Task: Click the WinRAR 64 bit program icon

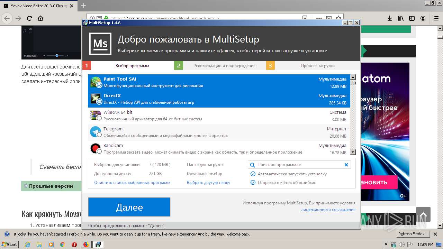Action: tap(95, 115)
